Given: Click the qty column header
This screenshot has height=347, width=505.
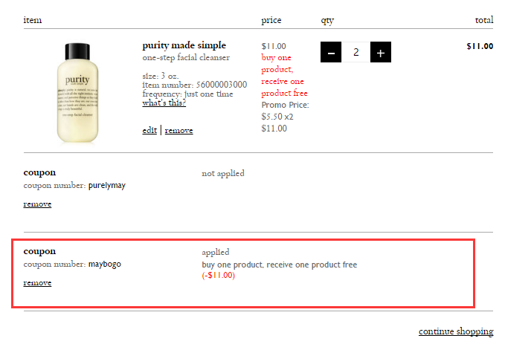Looking at the screenshot, I should point(327,21).
